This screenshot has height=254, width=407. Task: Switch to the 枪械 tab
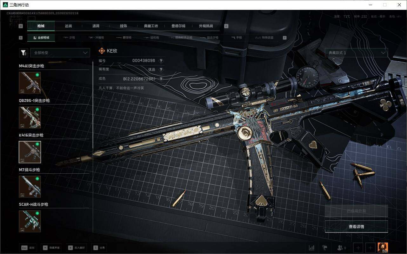click(x=41, y=26)
